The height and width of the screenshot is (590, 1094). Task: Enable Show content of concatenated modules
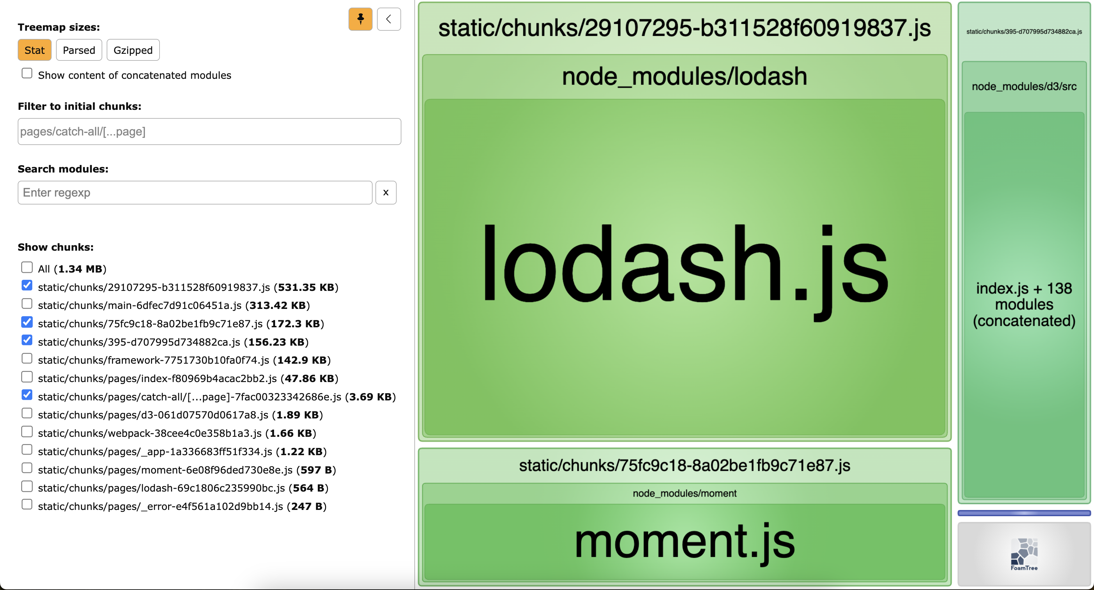click(27, 73)
